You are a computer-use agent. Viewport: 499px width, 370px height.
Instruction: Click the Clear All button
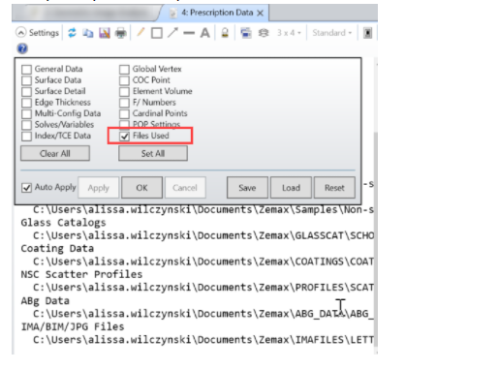pos(55,153)
